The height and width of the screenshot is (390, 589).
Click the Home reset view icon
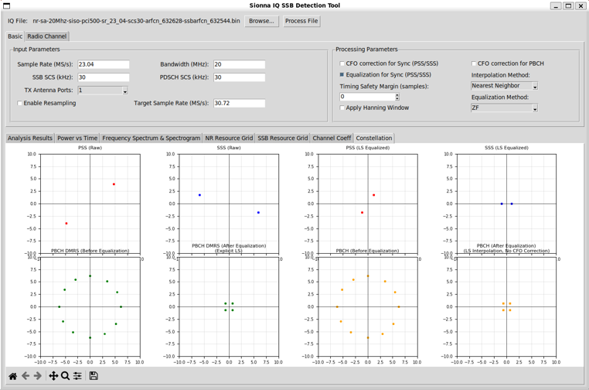[12, 376]
